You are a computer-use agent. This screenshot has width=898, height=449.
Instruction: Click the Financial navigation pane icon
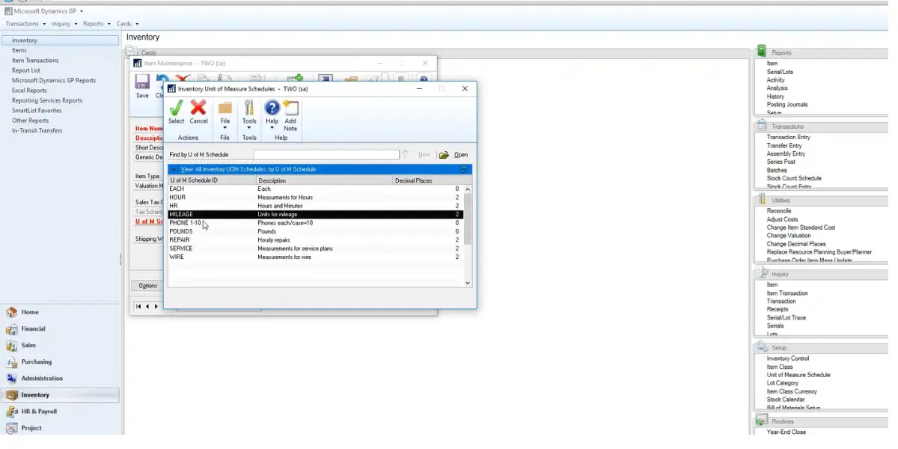click(11, 329)
